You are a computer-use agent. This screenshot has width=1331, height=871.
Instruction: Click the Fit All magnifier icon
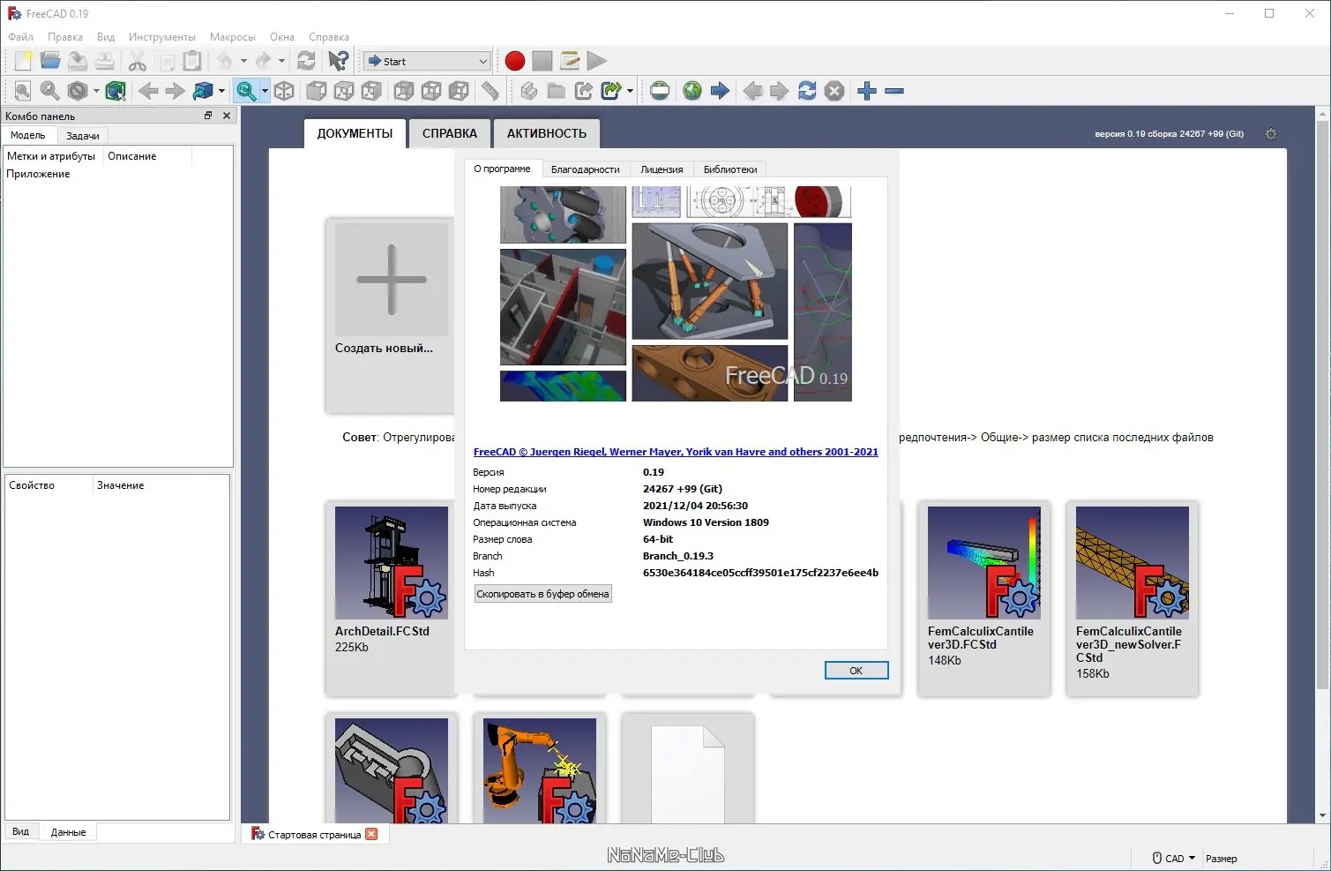coord(23,91)
